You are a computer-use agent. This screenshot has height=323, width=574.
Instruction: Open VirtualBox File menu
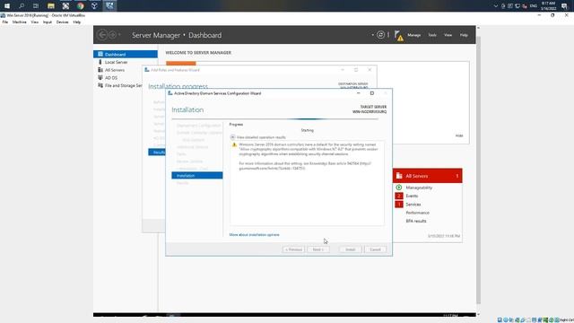coord(5,22)
